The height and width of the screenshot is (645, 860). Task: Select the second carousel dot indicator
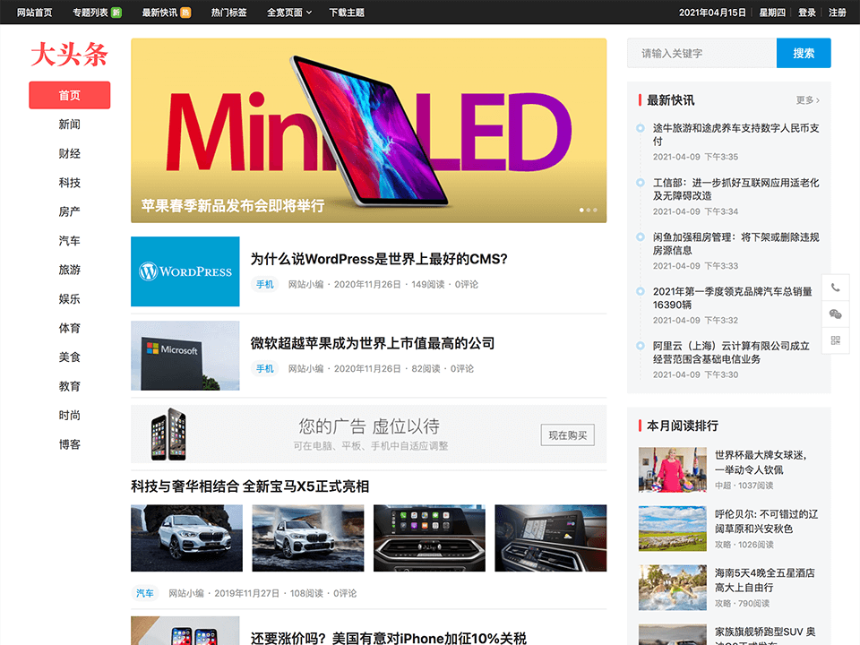pos(589,211)
